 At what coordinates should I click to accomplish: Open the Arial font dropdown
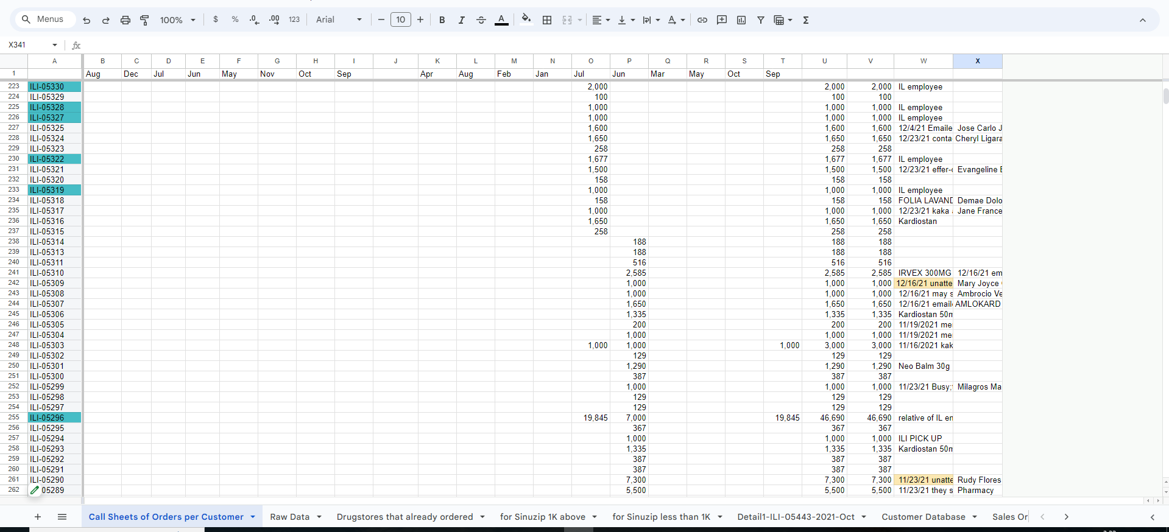coord(339,20)
